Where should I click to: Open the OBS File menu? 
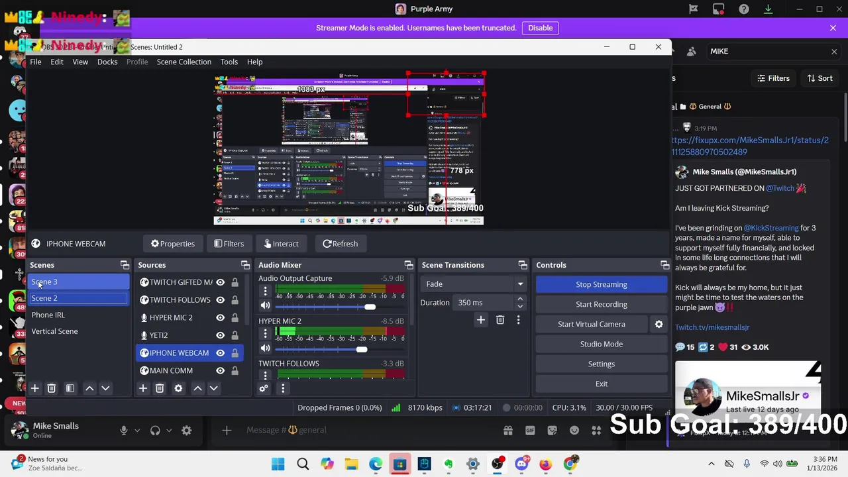coord(36,62)
